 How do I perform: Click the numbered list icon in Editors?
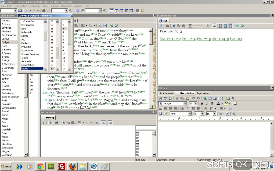[182, 109]
